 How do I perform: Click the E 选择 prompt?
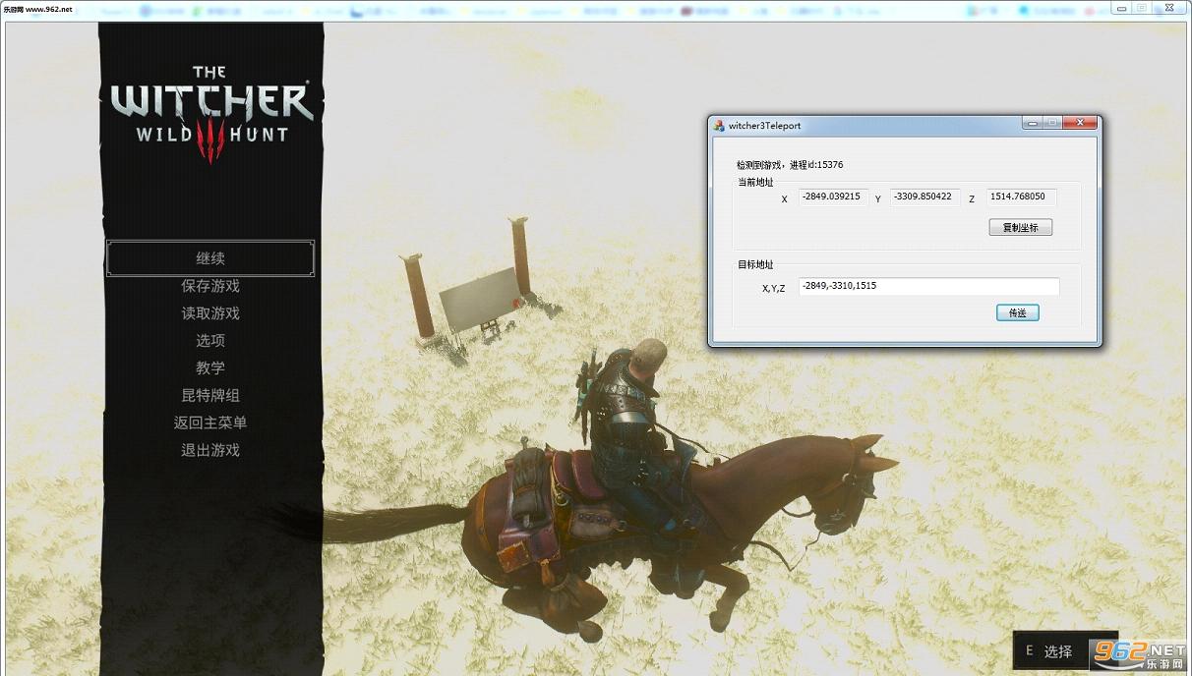pyautogui.click(x=1049, y=651)
